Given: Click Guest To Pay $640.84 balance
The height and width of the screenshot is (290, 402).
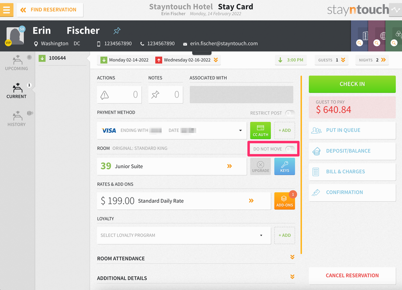Looking at the screenshot, I should click(352, 107).
